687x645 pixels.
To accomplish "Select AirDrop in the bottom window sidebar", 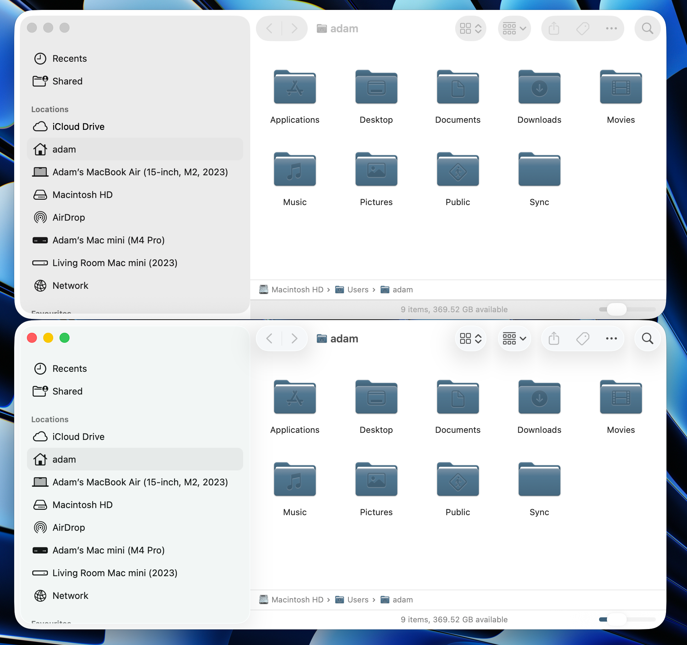I will pos(68,528).
